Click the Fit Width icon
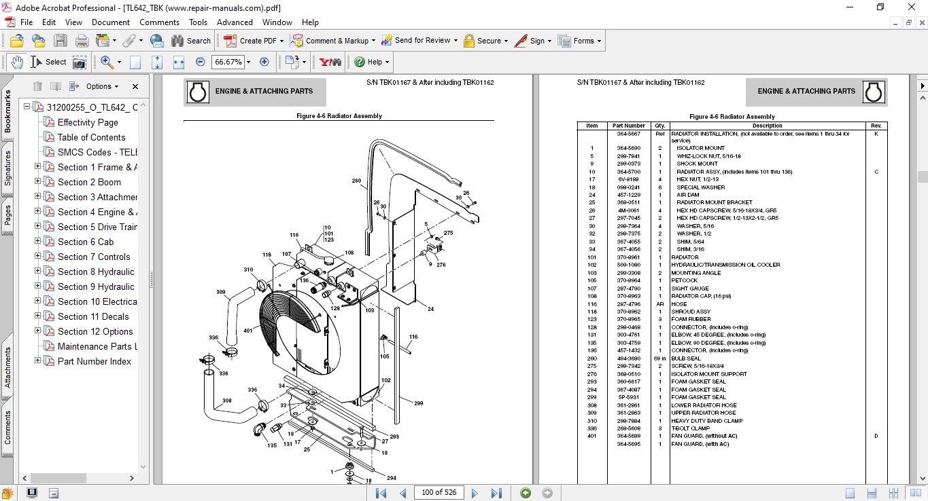 [x=179, y=62]
